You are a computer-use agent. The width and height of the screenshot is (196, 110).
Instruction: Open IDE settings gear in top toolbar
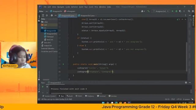point(193,11)
